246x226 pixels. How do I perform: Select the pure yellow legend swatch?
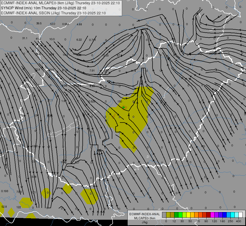(x=188, y=215)
